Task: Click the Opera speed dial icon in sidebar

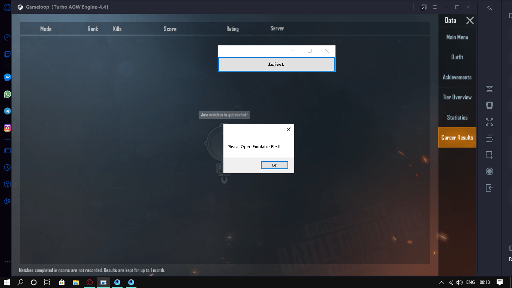Action: tap(7, 37)
